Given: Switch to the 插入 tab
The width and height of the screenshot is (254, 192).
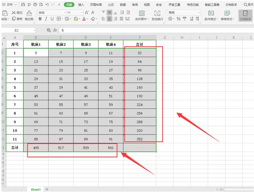Looking at the screenshot, I should click(x=81, y=5).
